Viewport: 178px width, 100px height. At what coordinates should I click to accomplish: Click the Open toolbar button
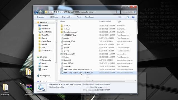click(54, 17)
